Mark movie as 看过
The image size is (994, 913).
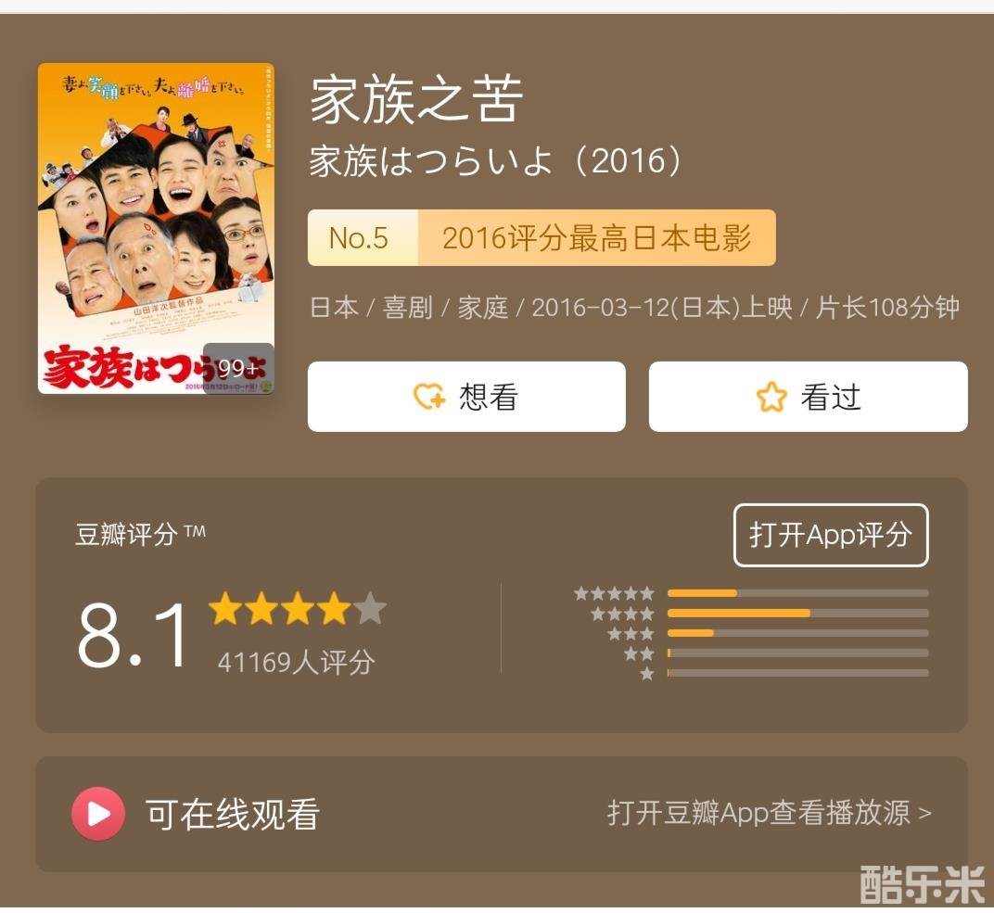[x=809, y=397]
